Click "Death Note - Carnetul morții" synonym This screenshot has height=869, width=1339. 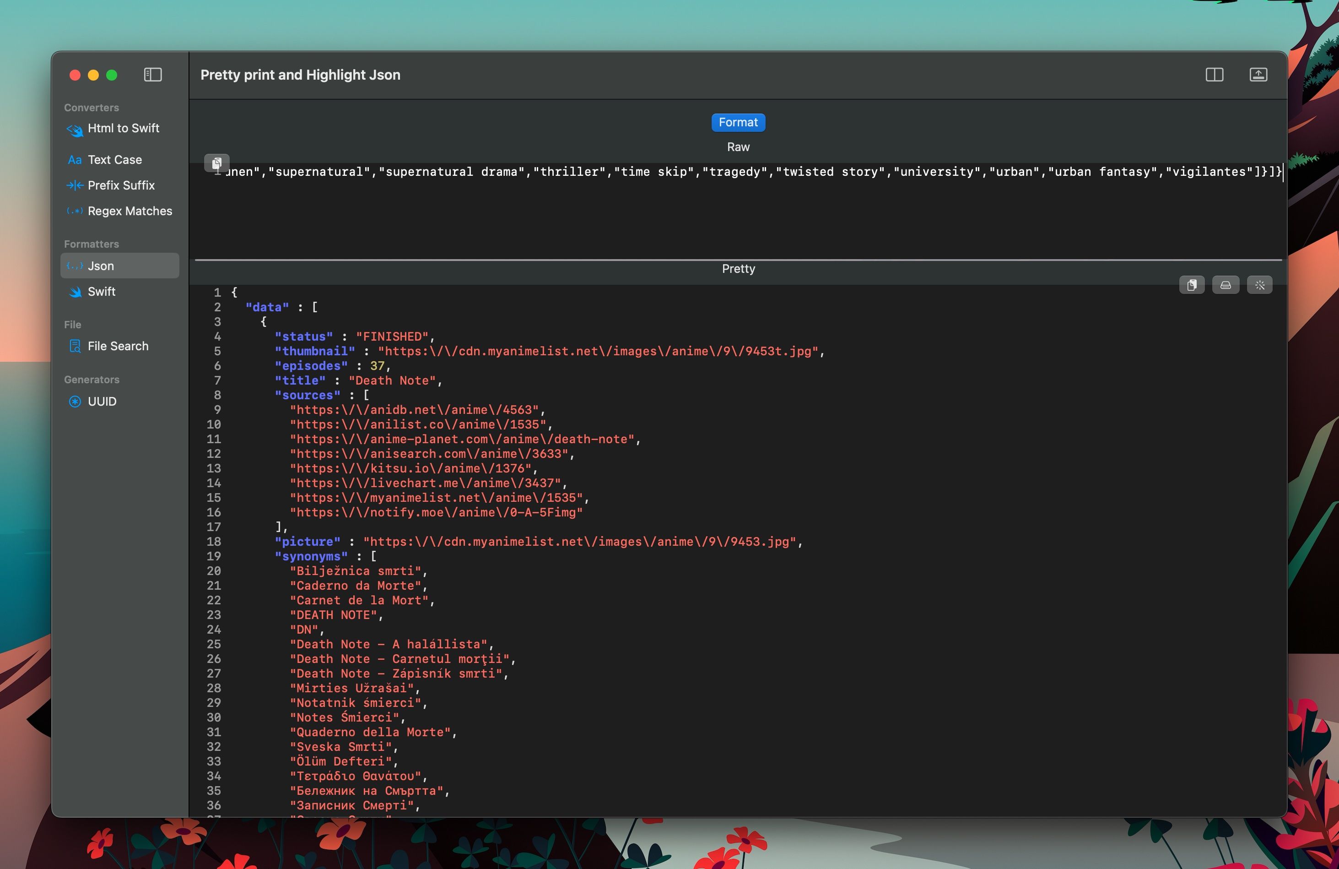click(400, 658)
